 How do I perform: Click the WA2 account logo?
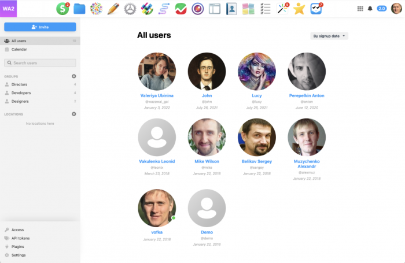(9, 9)
